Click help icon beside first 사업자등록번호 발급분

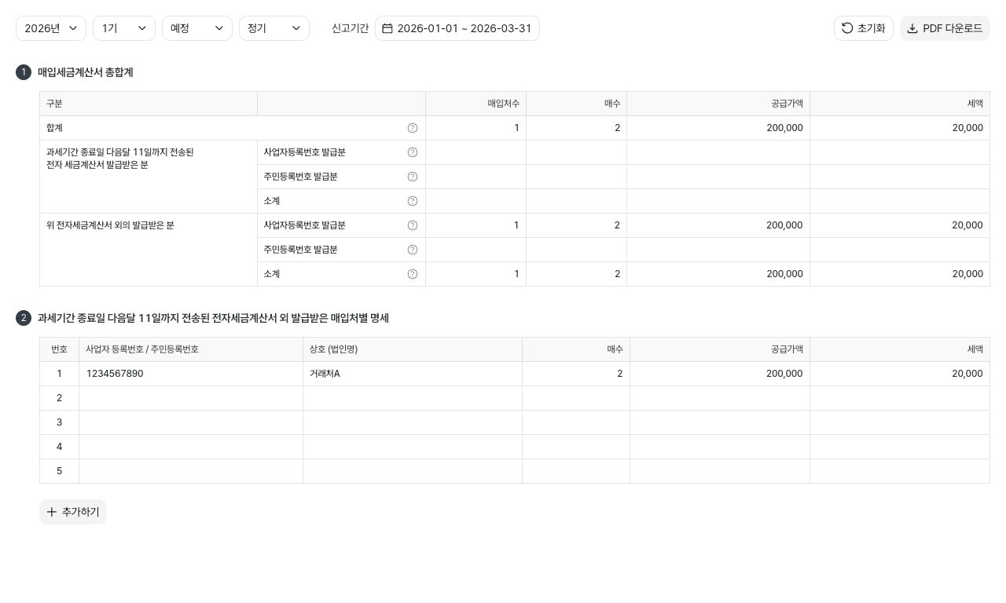point(413,152)
